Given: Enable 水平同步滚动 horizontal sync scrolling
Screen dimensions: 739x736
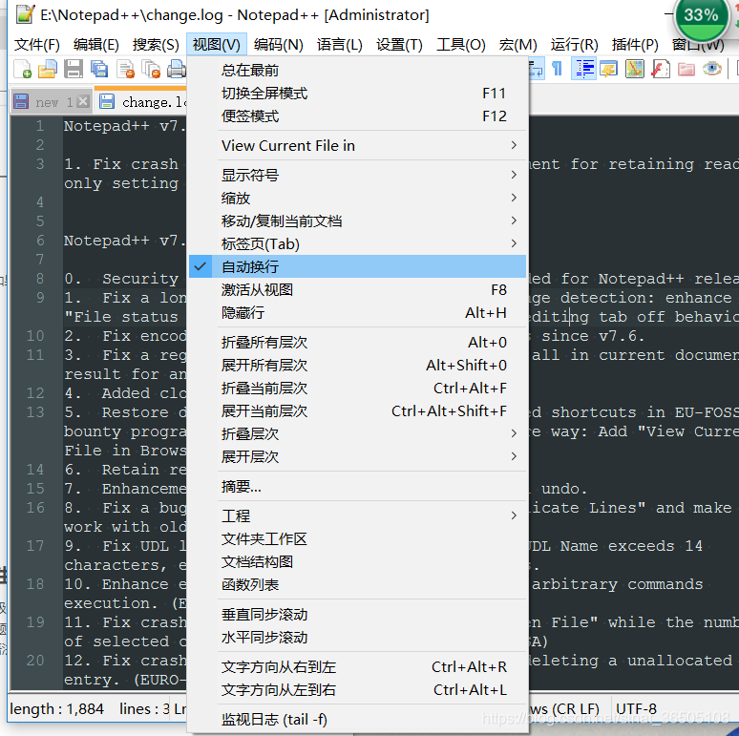Looking at the screenshot, I should coord(357,638).
